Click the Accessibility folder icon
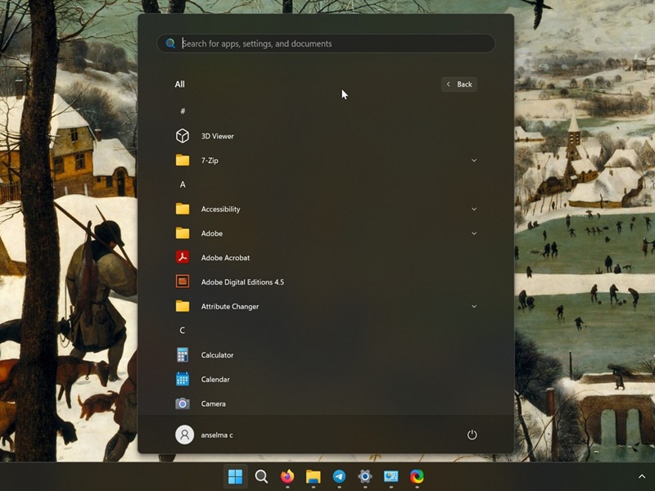 point(183,209)
